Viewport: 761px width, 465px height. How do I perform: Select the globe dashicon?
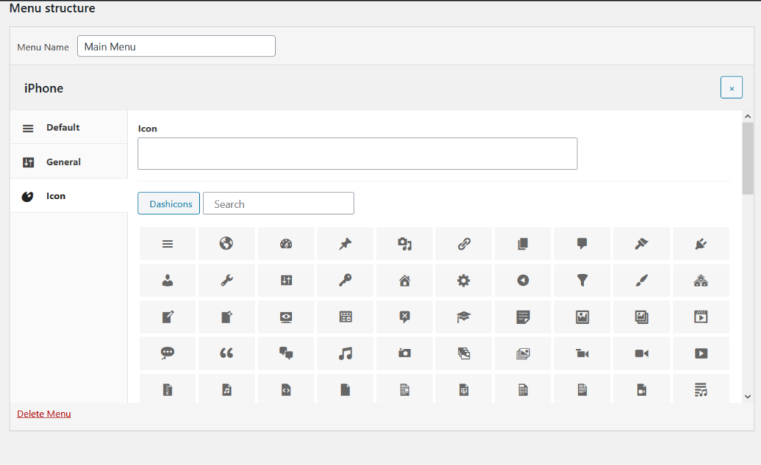tap(227, 244)
